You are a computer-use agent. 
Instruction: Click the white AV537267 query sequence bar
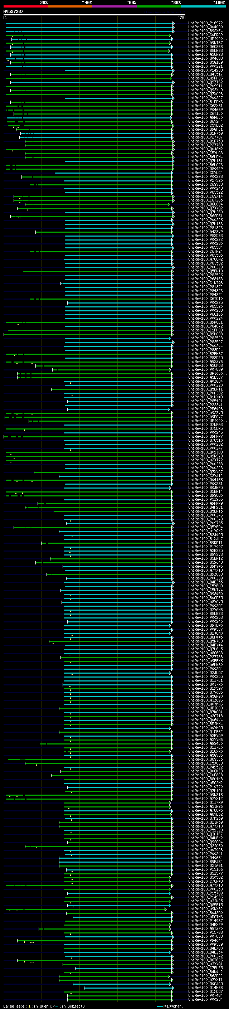point(94,14)
